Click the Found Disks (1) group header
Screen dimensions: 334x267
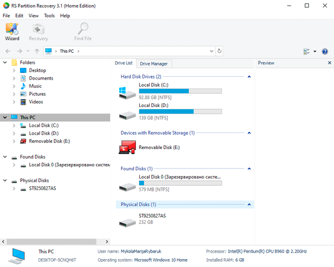click(137, 169)
